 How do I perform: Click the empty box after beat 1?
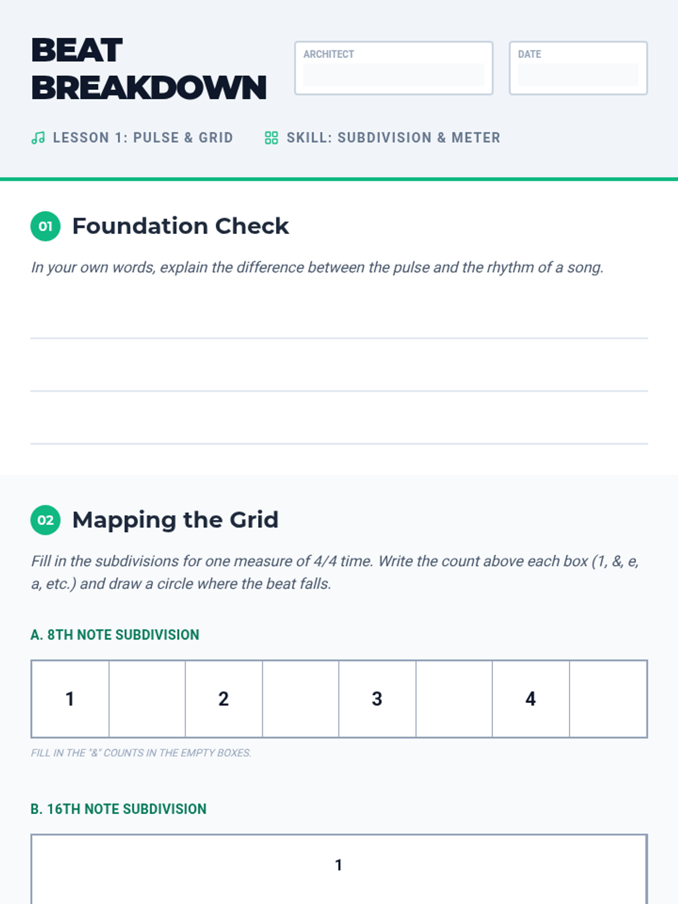tap(147, 699)
